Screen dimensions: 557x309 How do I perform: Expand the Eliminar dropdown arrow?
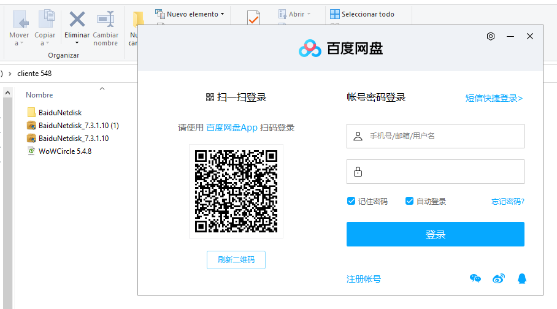[77, 43]
